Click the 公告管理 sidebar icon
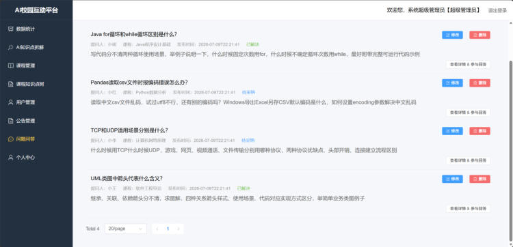Viewport: 513px width, 247px height. click(x=10, y=121)
